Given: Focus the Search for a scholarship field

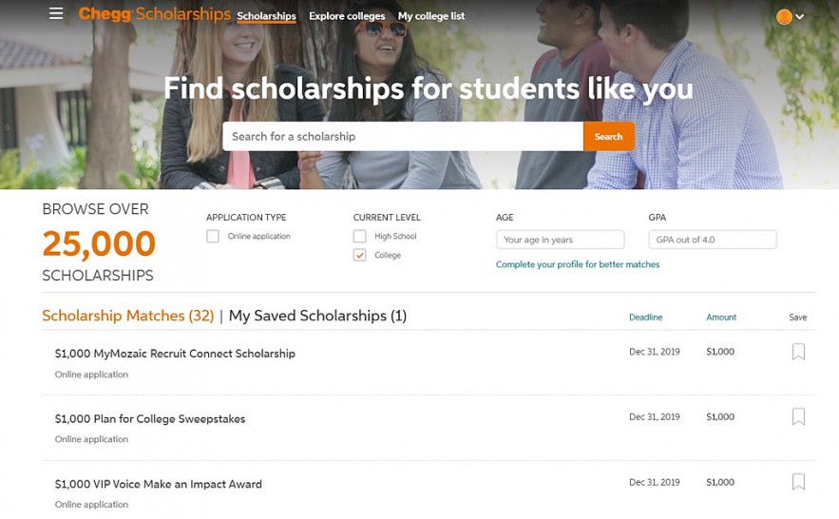Looking at the screenshot, I should [402, 136].
